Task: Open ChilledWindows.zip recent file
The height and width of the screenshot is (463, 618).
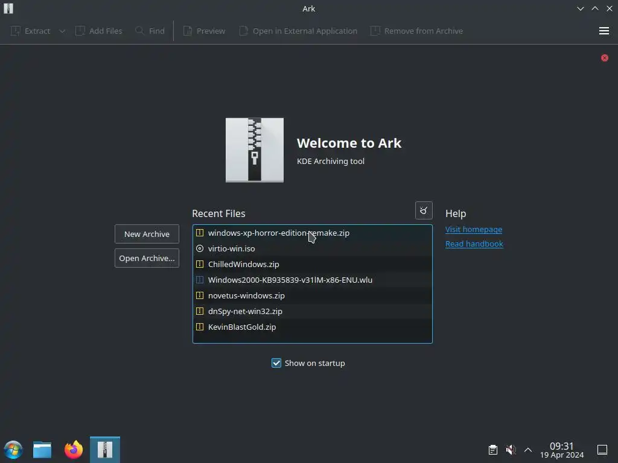Action: (x=312, y=264)
